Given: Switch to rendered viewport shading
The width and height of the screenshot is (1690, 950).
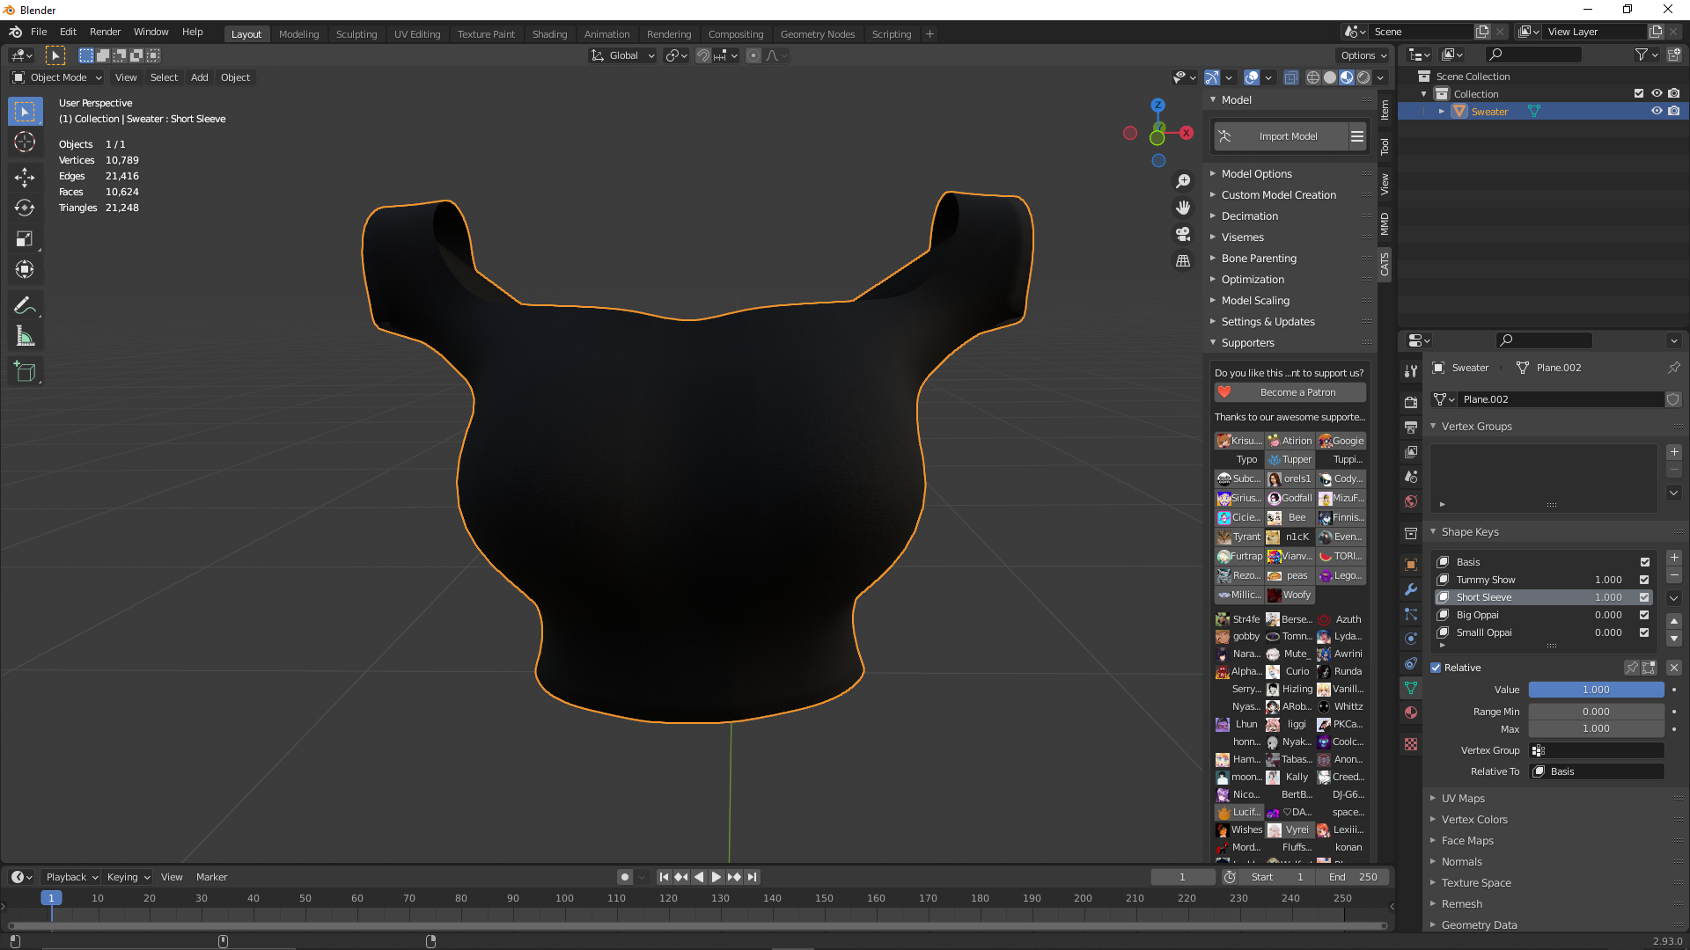Looking at the screenshot, I should [x=1363, y=77].
